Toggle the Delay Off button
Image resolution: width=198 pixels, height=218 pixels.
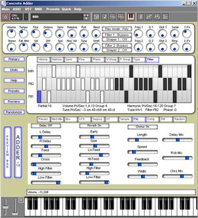46,126
